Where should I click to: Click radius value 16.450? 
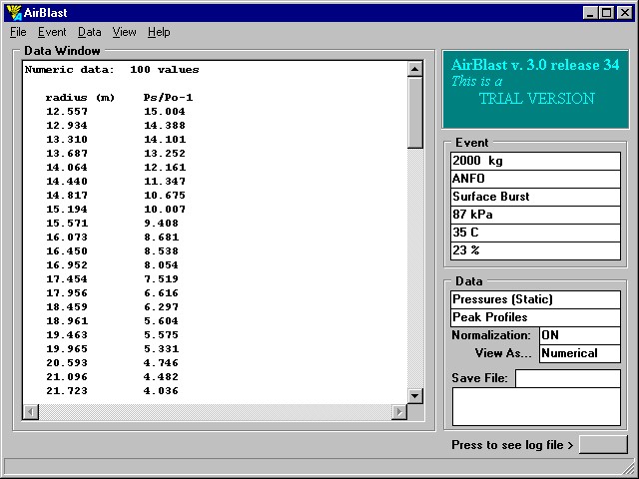click(67, 251)
